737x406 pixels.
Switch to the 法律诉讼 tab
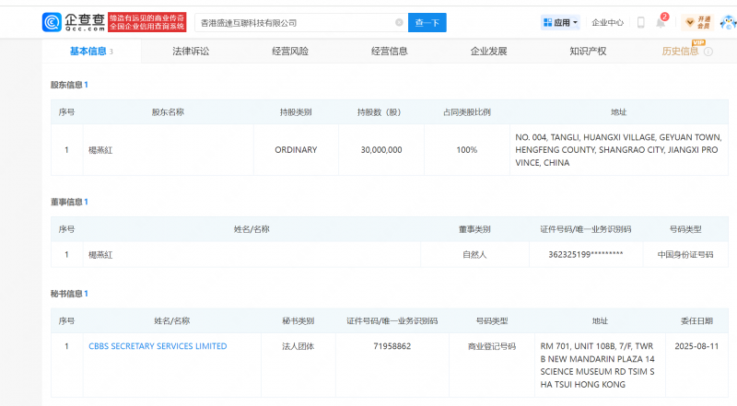(x=191, y=52)
